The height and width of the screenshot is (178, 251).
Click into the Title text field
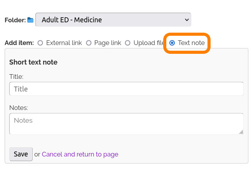tap(126, 89)
